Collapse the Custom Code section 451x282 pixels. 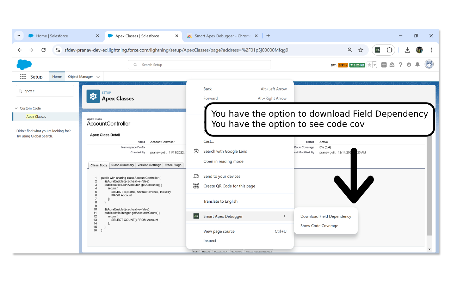(x=16, y=108)
